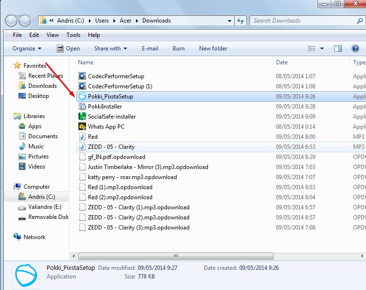The width and height of the screenshot is (366, 290).
Task: Click the Red MP3 music note icon
Action: click(82, 136)
